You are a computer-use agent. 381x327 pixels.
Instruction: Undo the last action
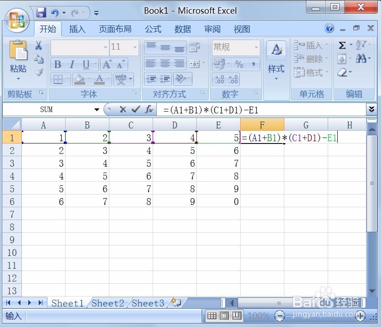click(x=55, y=12)
